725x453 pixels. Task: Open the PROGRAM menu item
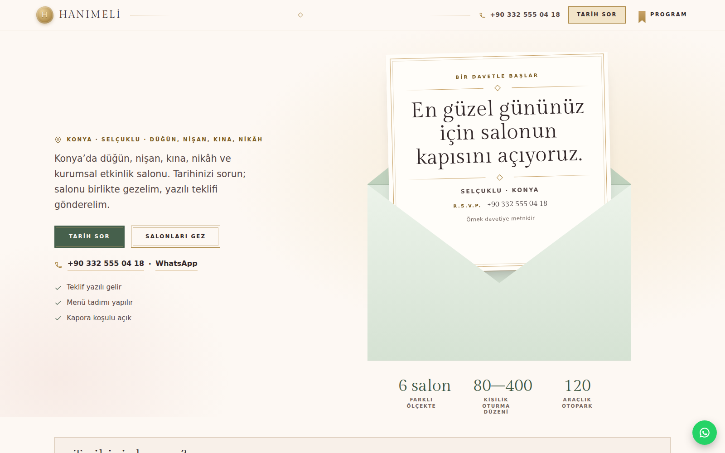[x=668, y=14]
